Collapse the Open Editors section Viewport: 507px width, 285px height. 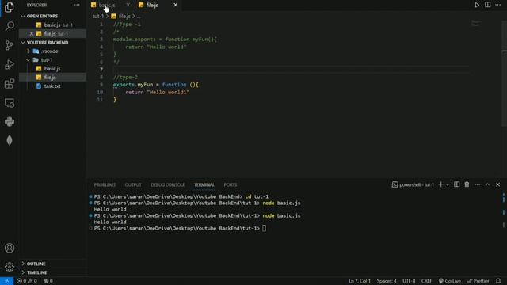pos(42,16)
